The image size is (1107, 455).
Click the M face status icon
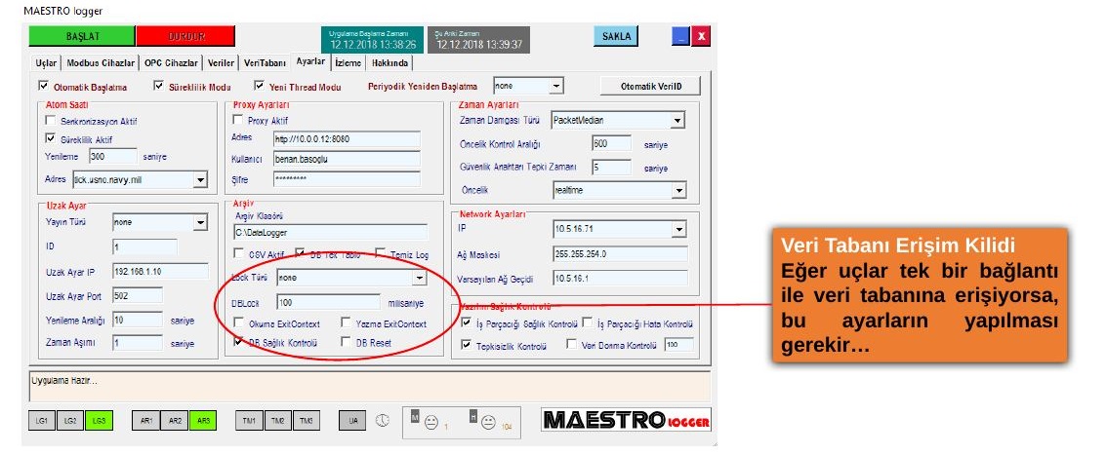point(431,422)
